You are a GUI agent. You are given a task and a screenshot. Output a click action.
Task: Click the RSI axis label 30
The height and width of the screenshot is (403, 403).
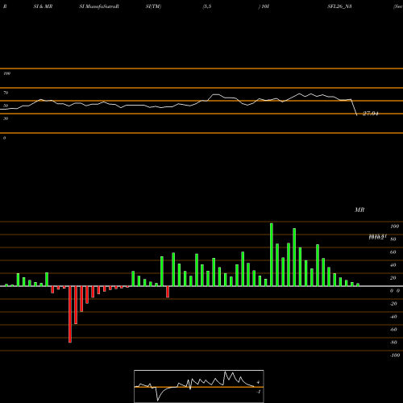[x=6, y=118]
